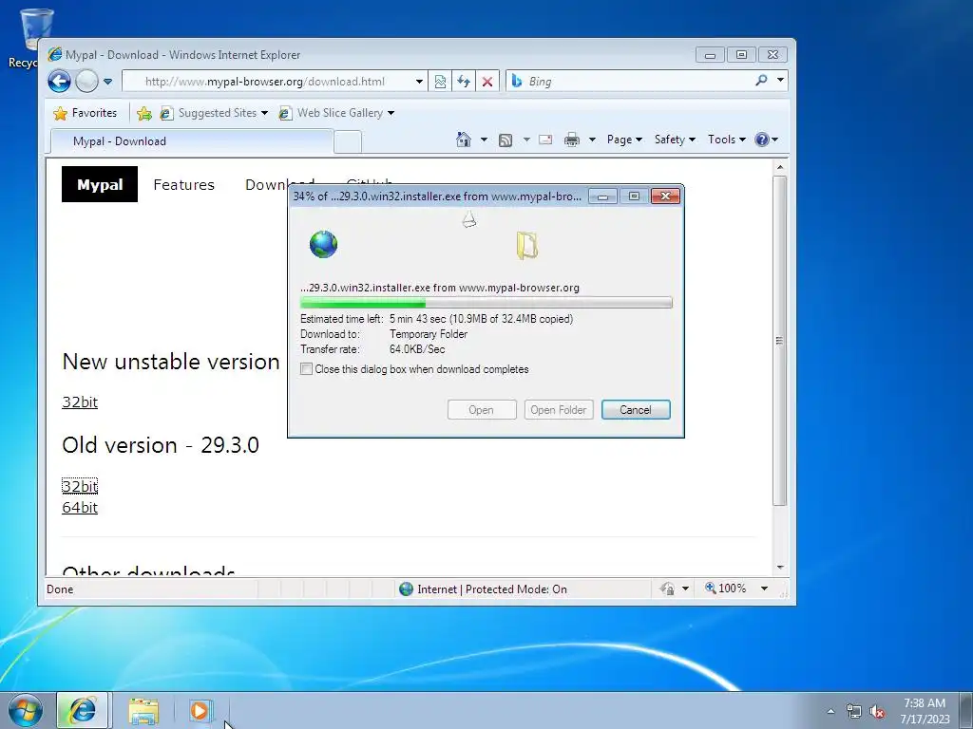Launch Windows Media Player from taskbar

pos(200,710)
